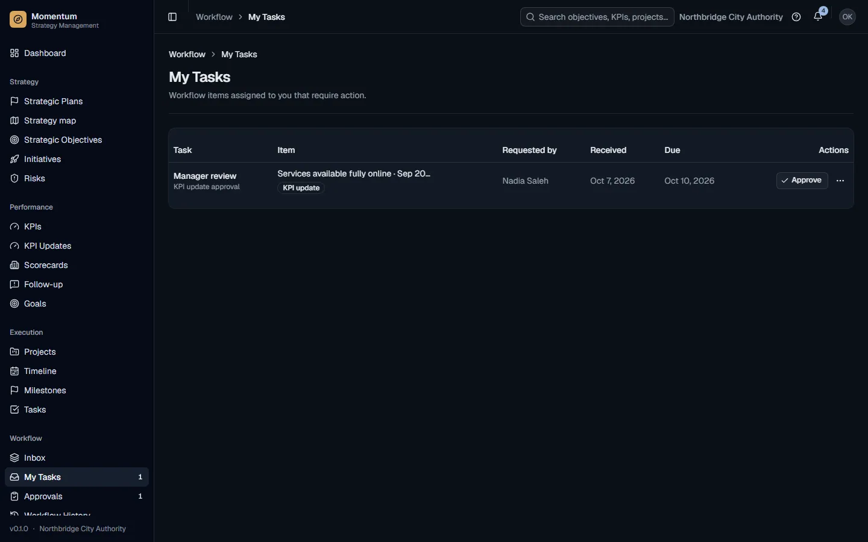The width and height of the screenshot is (868, 542).
Task: Click the Strategic Objectives target icon
Action: coord(14,140)
